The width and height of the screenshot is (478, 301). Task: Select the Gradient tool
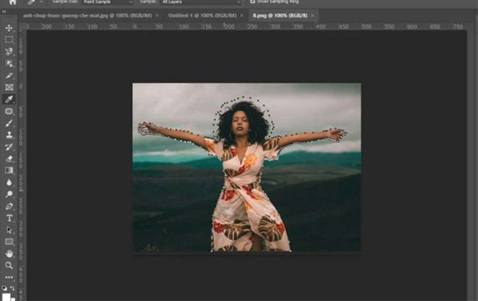pyautogui.click(x=9, y=170)
